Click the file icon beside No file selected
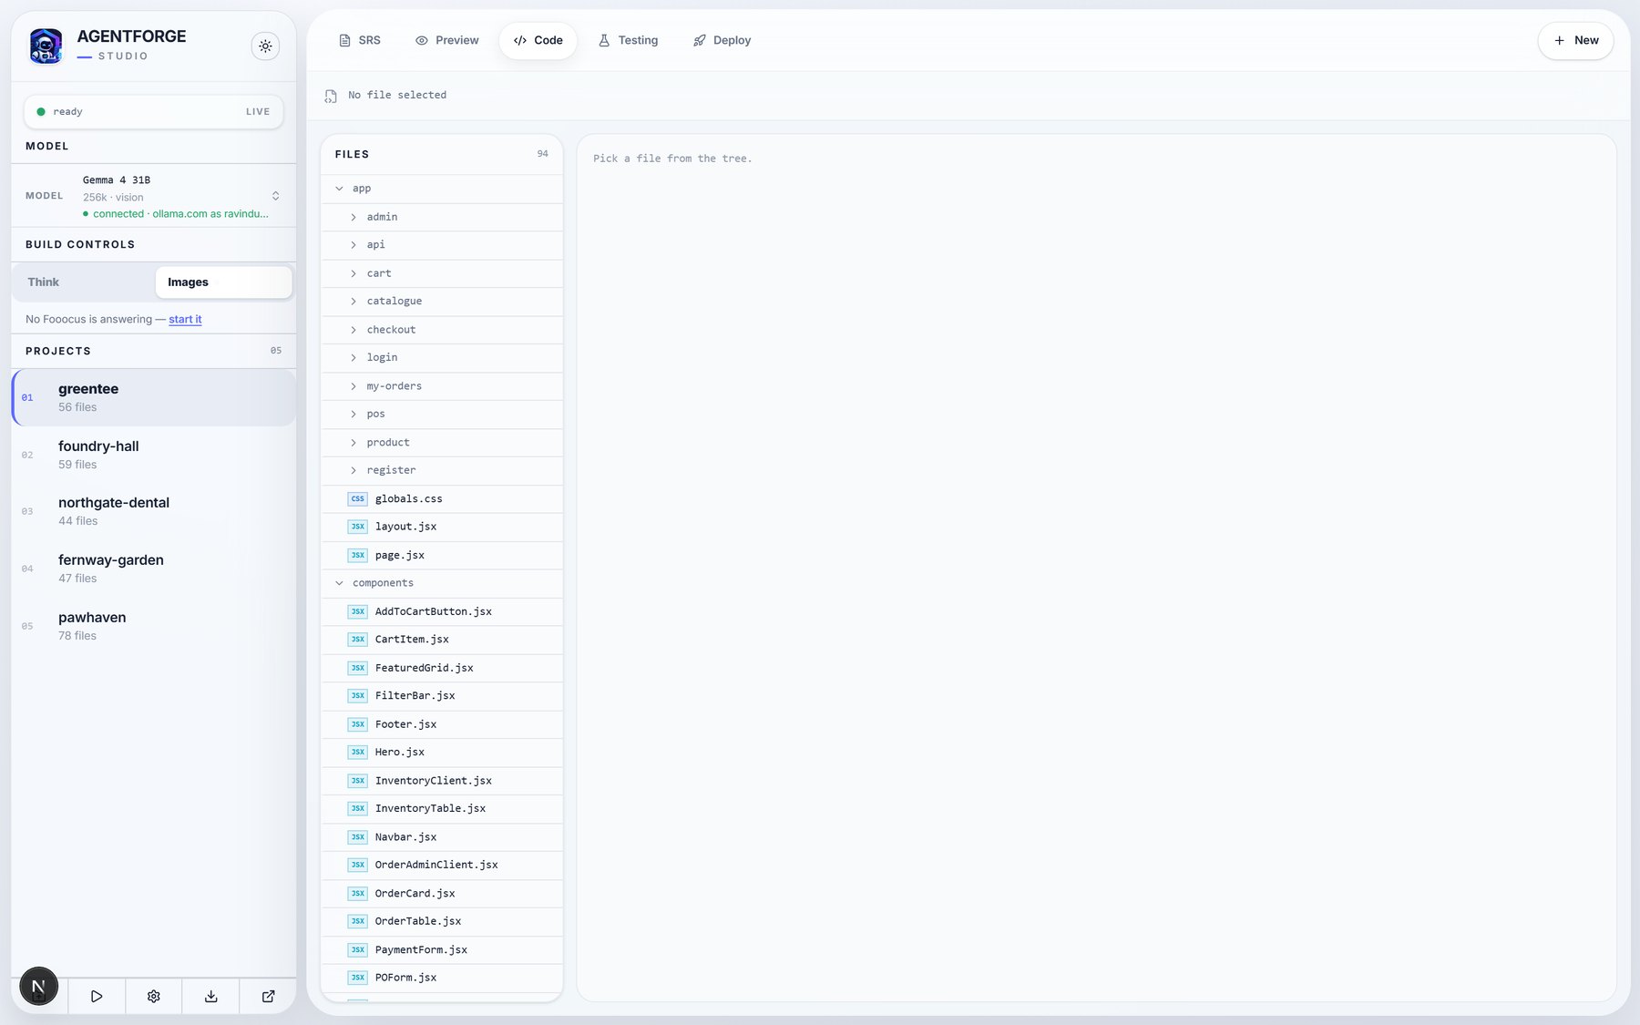The height and width of the screenshot is (1025, 1640). click(x=331, y=96)
